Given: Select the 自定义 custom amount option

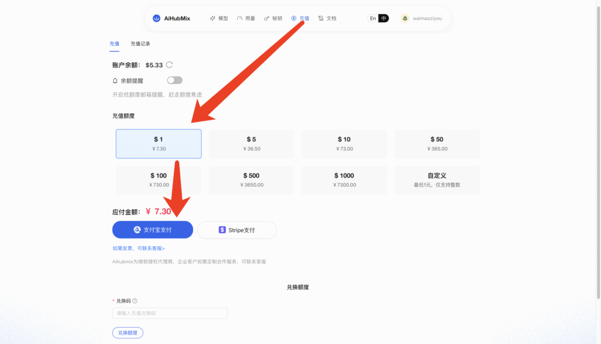Looking at the screenshot, I should [437, 179].
